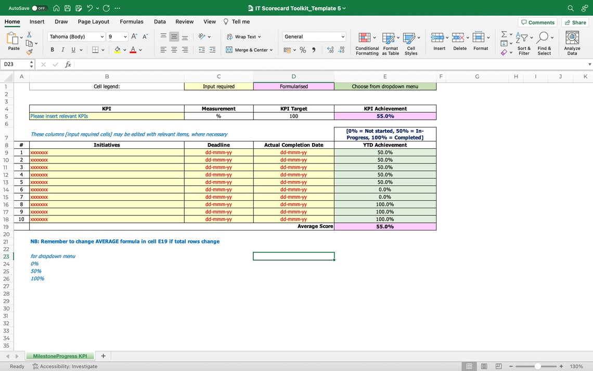Click the Name Box showing D23
Screen dimensions: 593x371
point(14,64)
